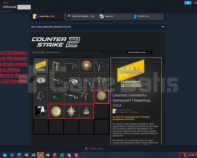The height and width of the screenshot is (158, 197).
Task: Open Mail from the taskbar
Action: click(5, 155)
